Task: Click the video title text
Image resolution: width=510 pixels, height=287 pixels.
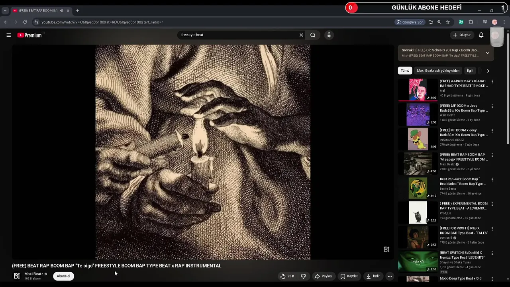Action: pyautogui.click(x=116, y=265)
